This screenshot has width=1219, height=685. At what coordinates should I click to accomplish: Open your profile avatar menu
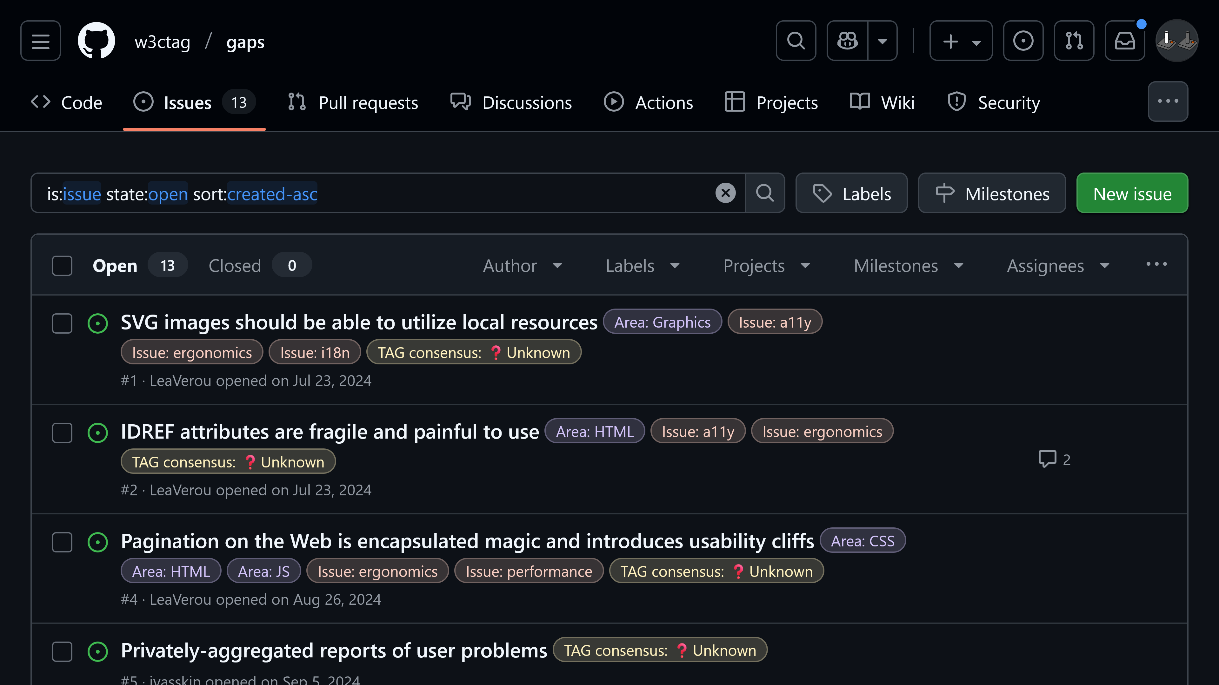[x=1177, y=41]
